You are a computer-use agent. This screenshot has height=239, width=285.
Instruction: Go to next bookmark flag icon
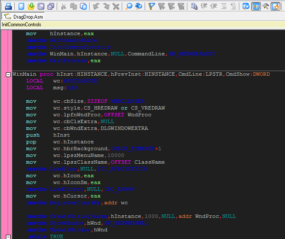[x=162, y=6]
